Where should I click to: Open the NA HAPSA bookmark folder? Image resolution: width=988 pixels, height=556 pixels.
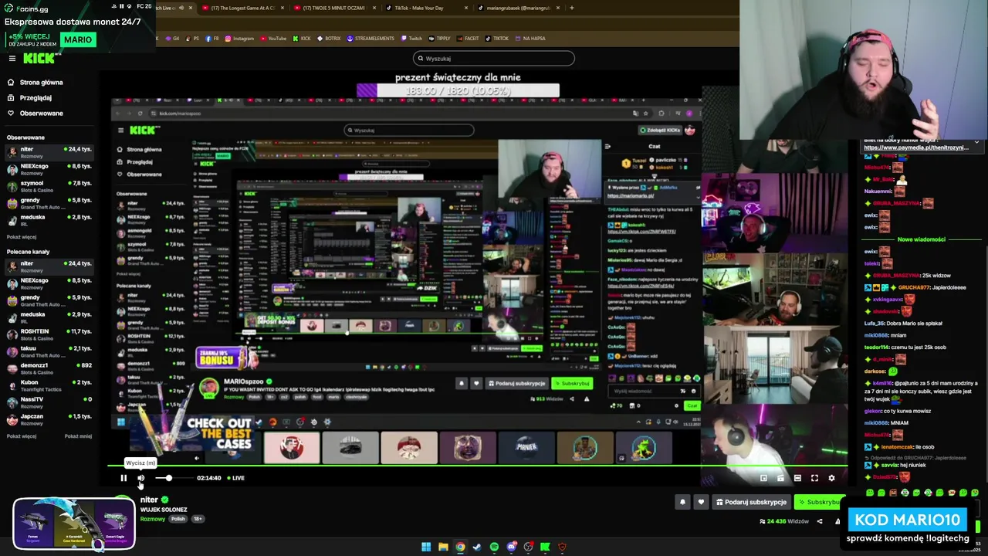530,38
